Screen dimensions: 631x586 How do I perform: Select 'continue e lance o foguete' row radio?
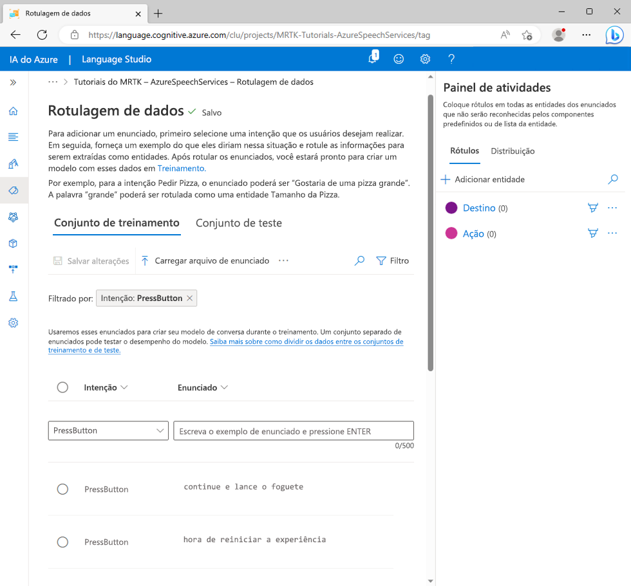(62, 489)
